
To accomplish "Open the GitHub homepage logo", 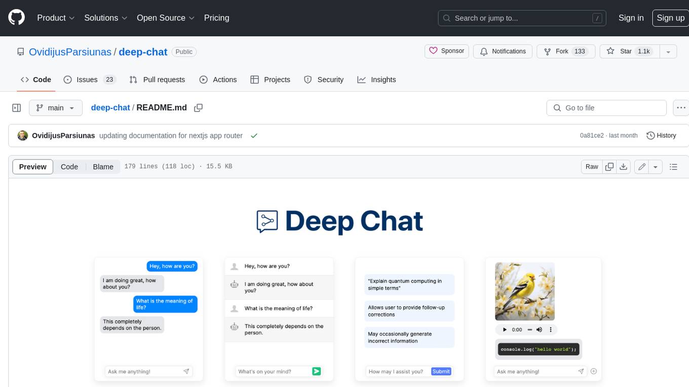I will pyautogui.click(x=16, y=18).
